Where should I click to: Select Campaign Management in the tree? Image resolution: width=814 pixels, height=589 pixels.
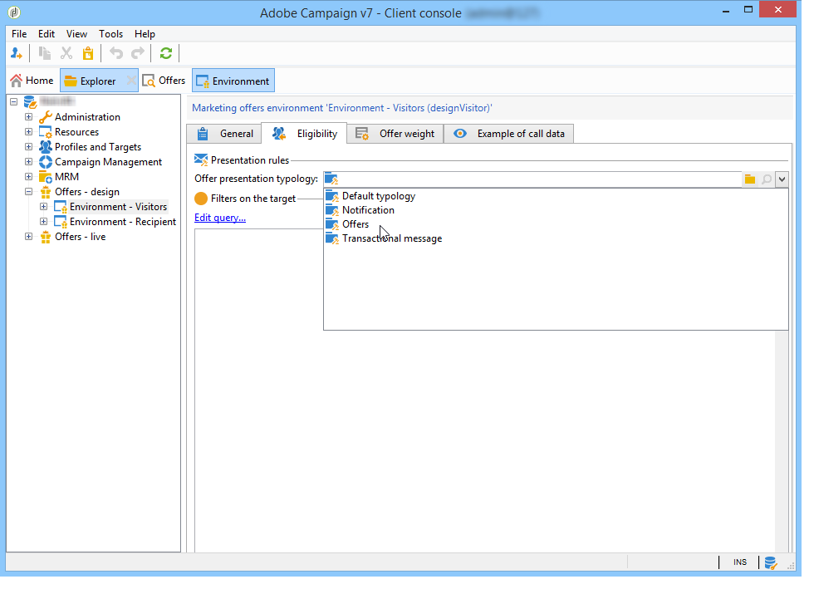coord(108,162)
